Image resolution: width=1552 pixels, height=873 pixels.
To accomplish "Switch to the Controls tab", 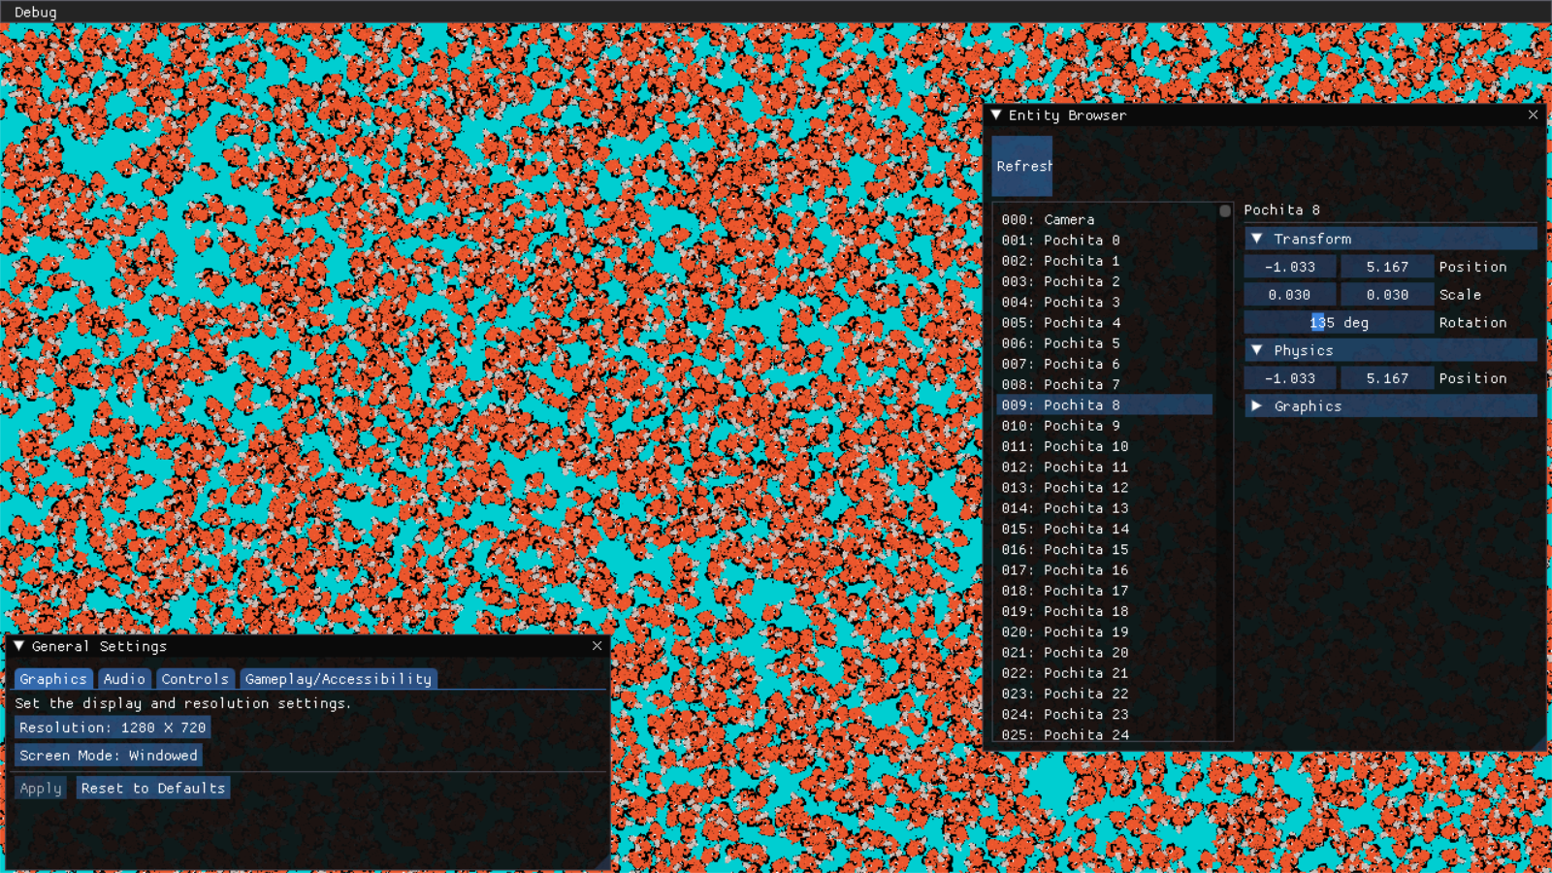I will click(x=195, y=679).
